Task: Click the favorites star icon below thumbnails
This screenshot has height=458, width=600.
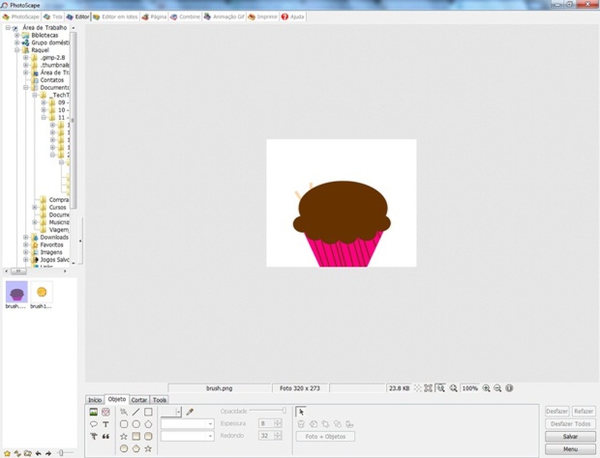Action: click(7, 453)
